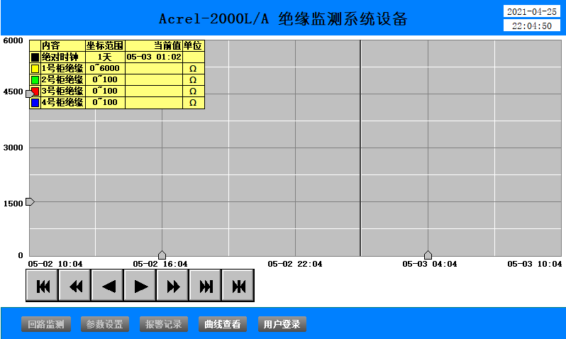
Task: Click the 6000 Y-axis label
Action: pos(13,40)
